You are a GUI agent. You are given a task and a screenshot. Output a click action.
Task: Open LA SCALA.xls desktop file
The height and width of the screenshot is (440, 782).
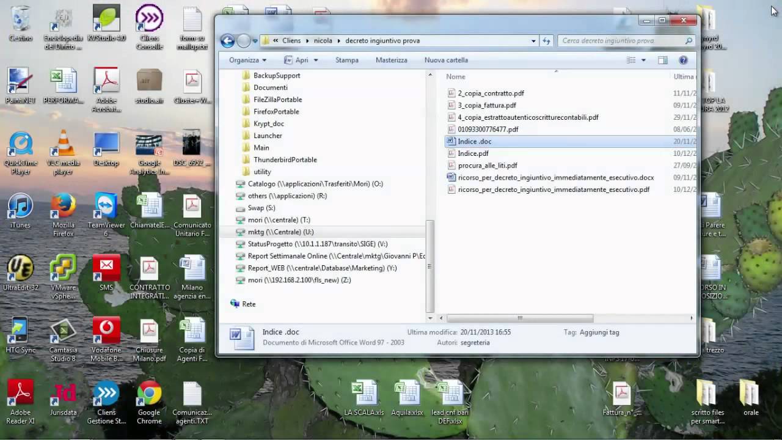click(364, 398)
